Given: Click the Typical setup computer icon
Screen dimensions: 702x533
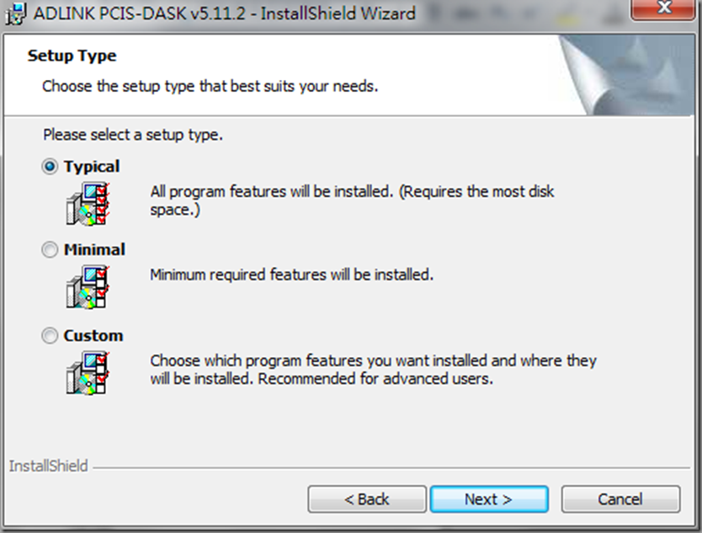Looking at the screenshot, I should (88, 204).
